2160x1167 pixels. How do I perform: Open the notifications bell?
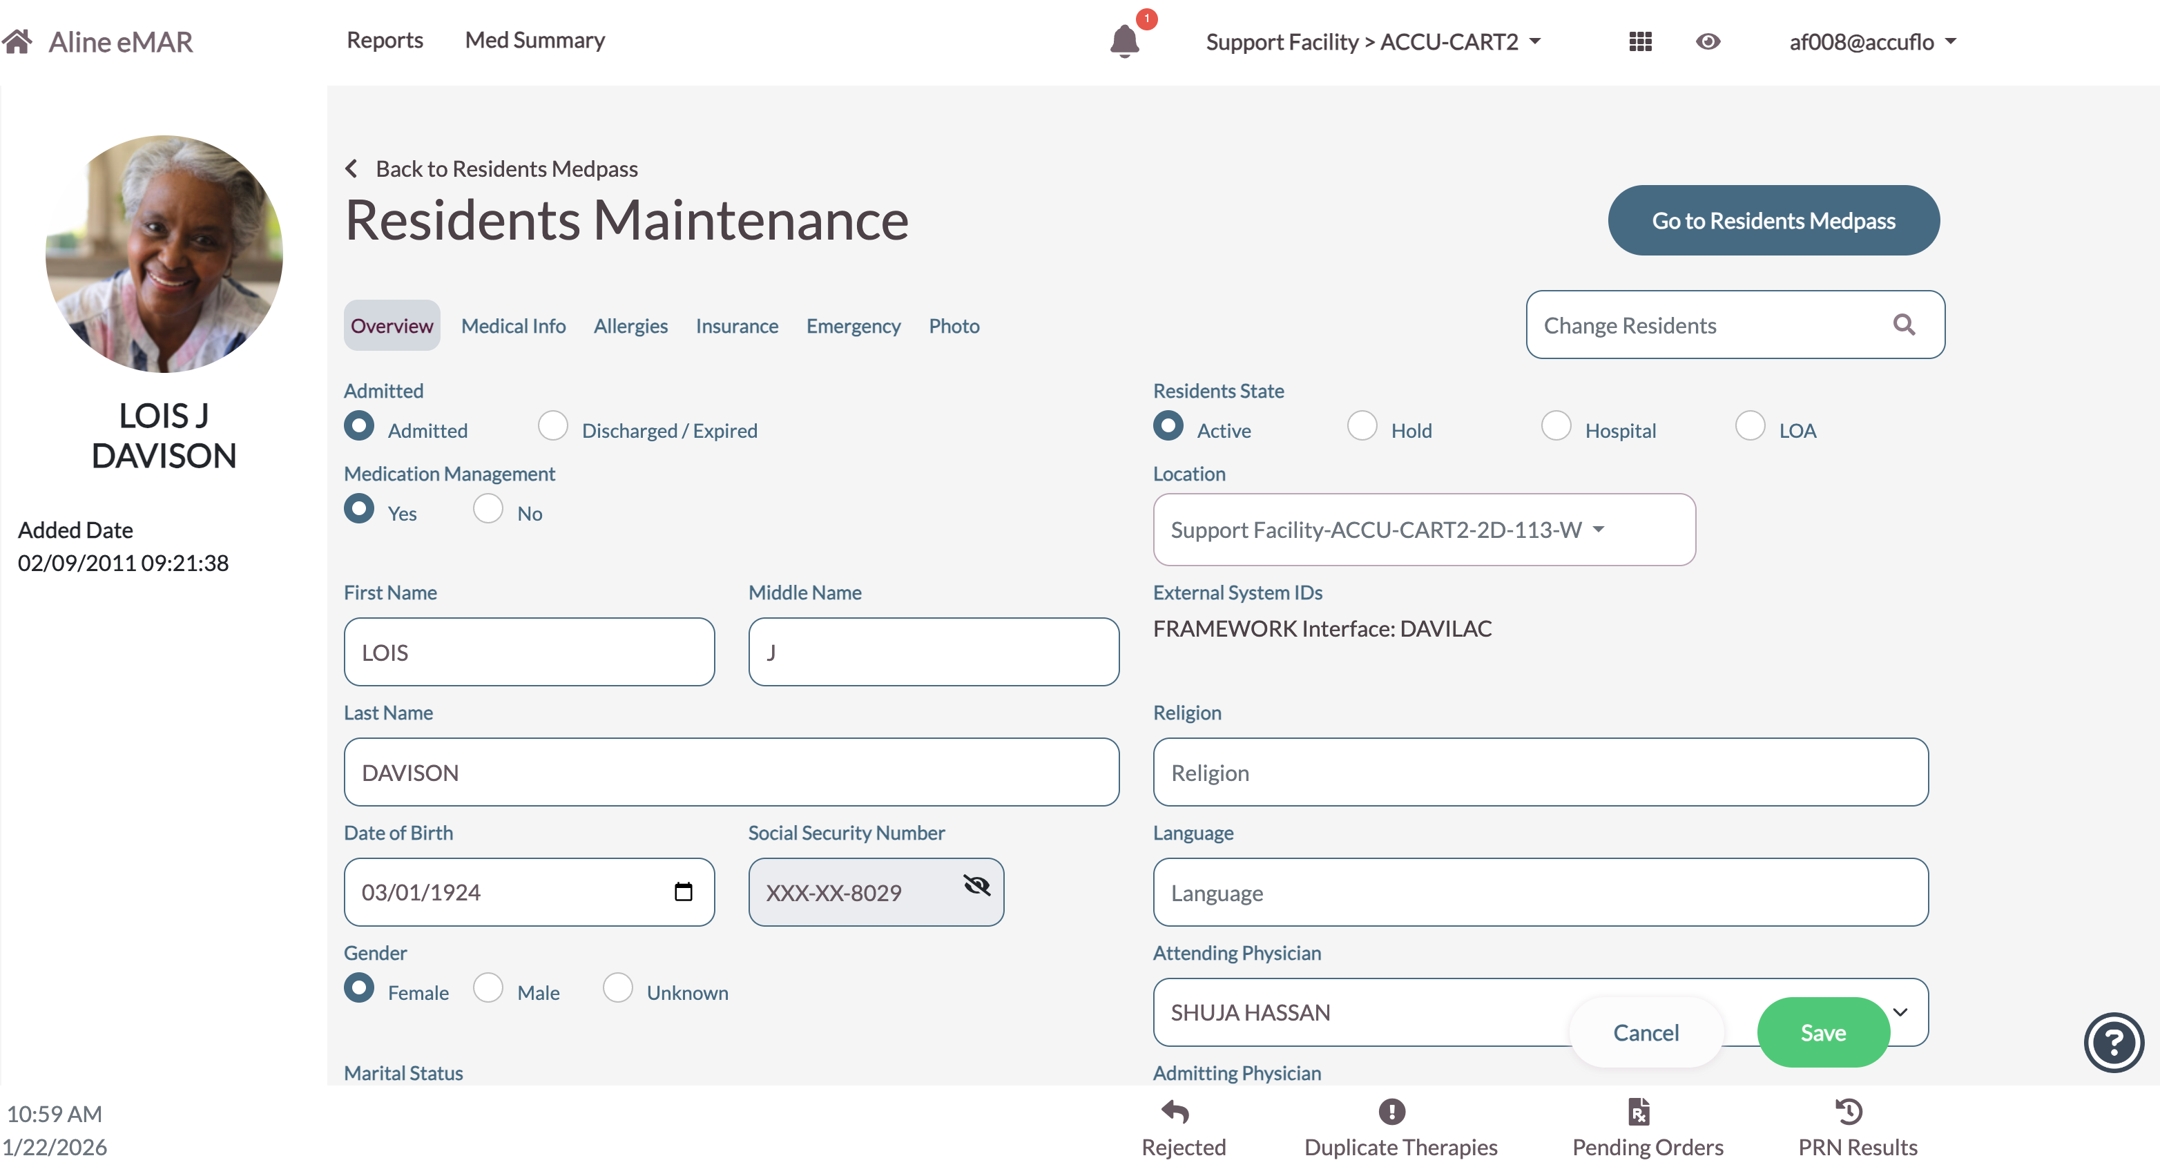1124,40
